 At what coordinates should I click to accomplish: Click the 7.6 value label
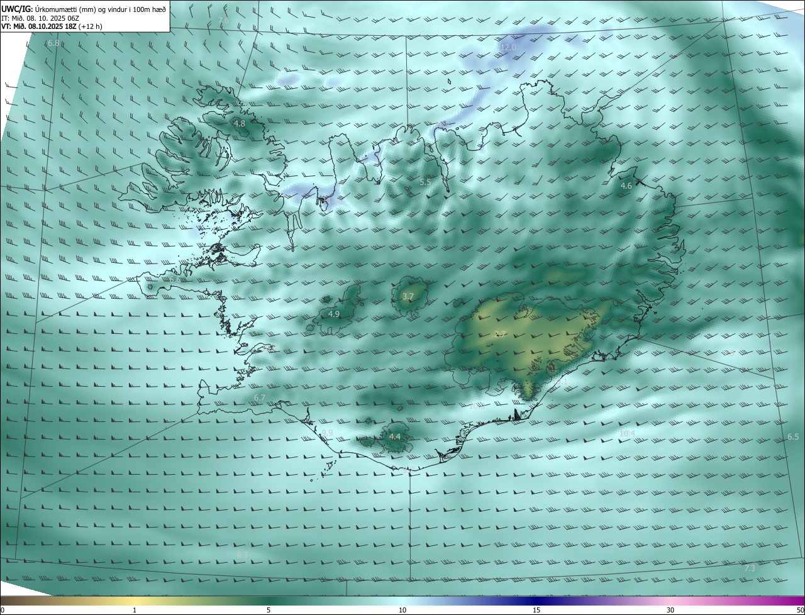pyautogui.click(x=223, y=21)
